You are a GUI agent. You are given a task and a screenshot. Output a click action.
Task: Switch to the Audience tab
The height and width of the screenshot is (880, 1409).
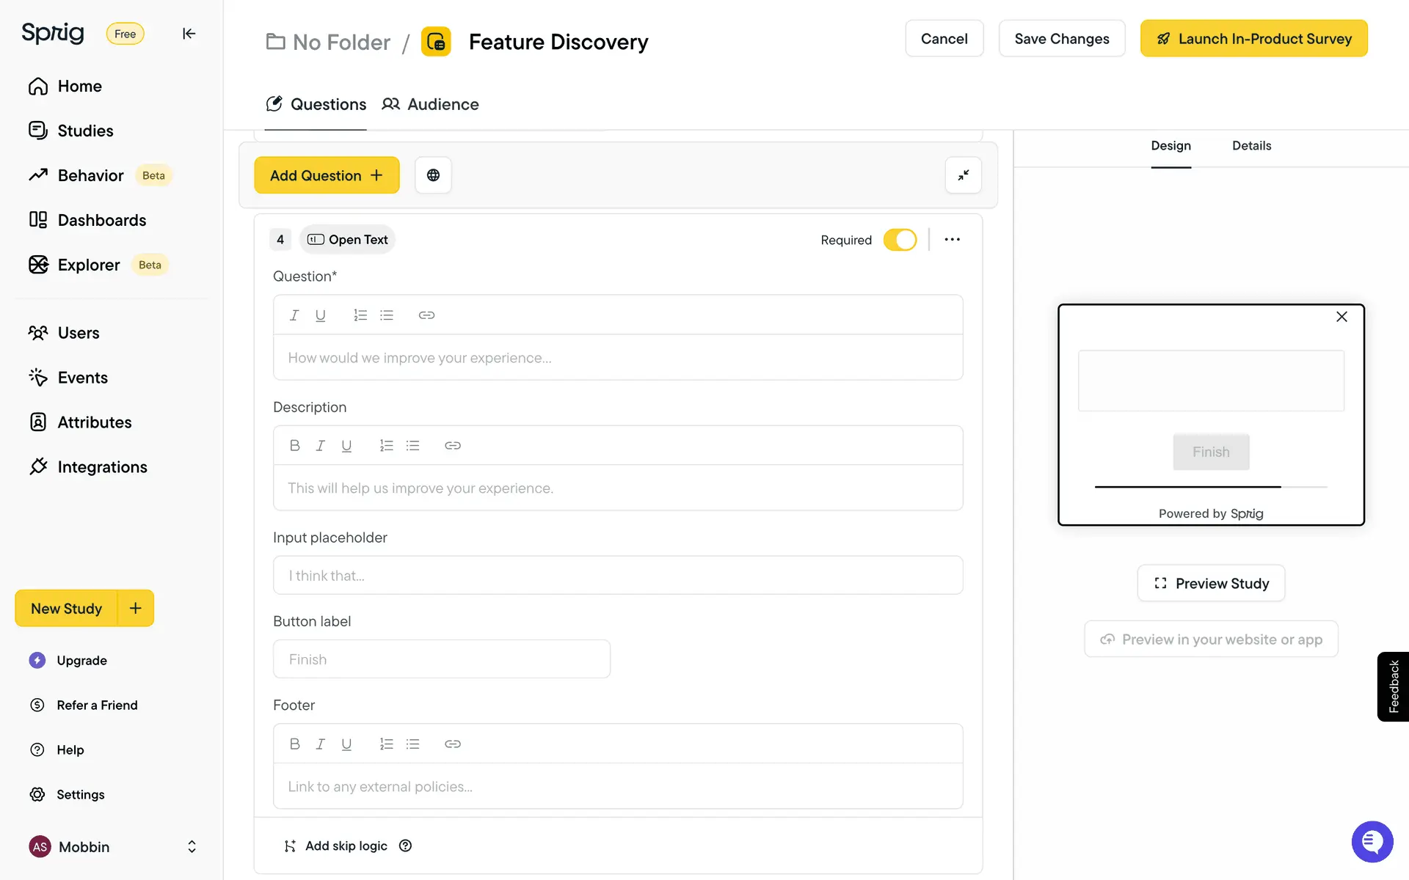(430, 104)
